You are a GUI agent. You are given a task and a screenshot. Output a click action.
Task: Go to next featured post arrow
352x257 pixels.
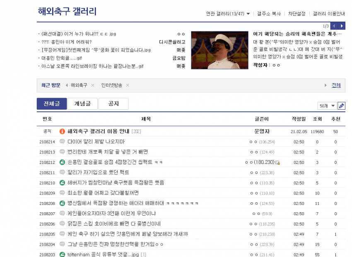(342, 26)
